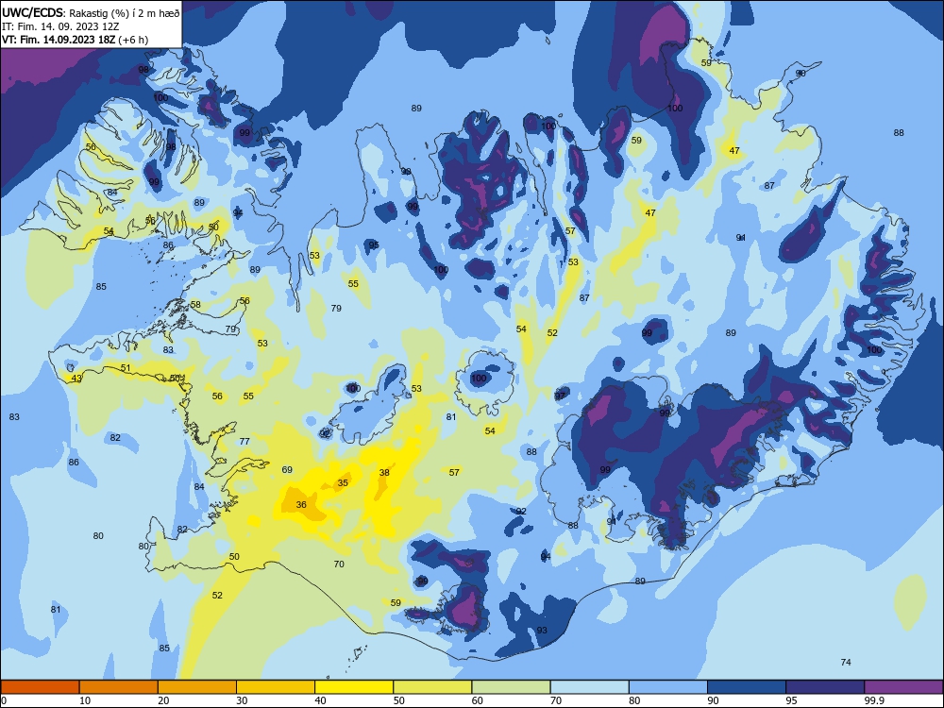Select the map value 69

(x=287, y=469)
